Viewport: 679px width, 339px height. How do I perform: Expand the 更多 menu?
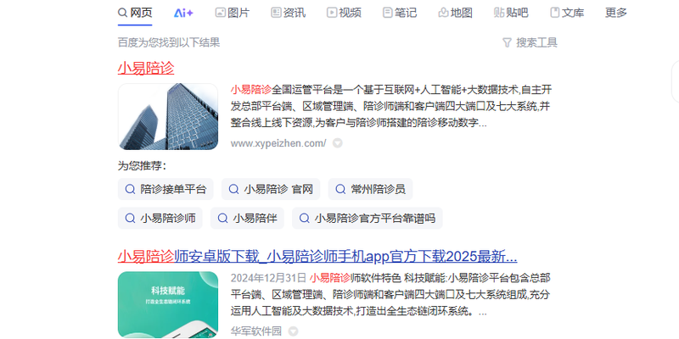[616, 13]
